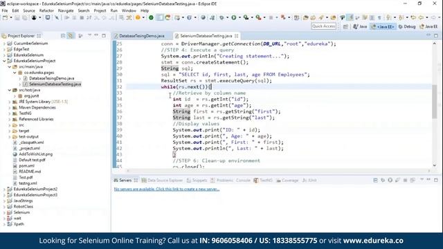
Task: Open the Navigate menu
Action: (66, 10)
